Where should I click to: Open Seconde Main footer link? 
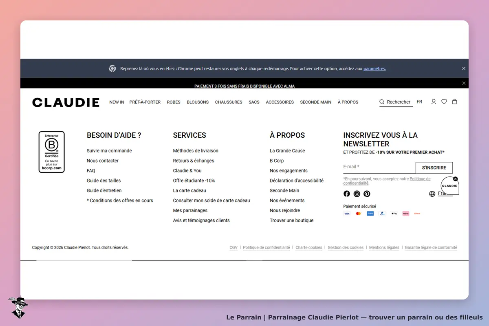[x=284, y=191]
